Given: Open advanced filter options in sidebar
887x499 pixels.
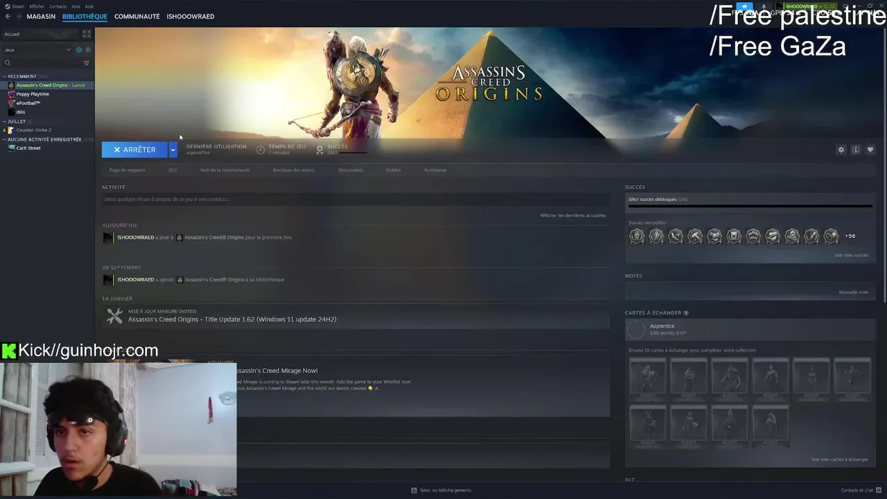Looking at the screenshot, I should [87, 63].
